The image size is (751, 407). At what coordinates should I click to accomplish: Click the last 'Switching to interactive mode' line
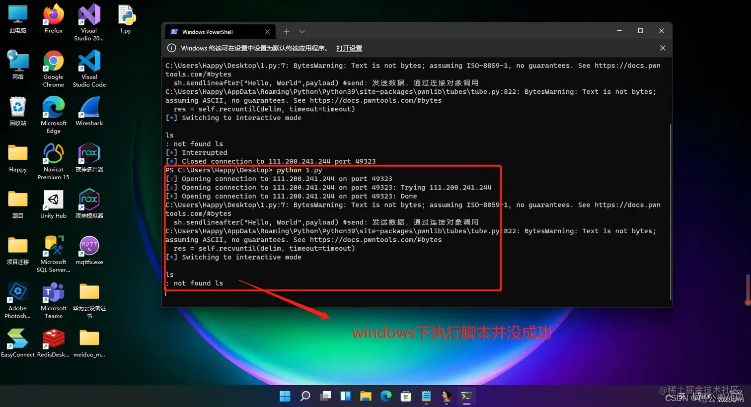233,257
